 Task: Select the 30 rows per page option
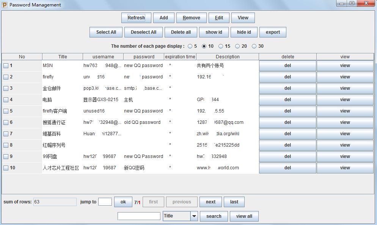point(254,46)
